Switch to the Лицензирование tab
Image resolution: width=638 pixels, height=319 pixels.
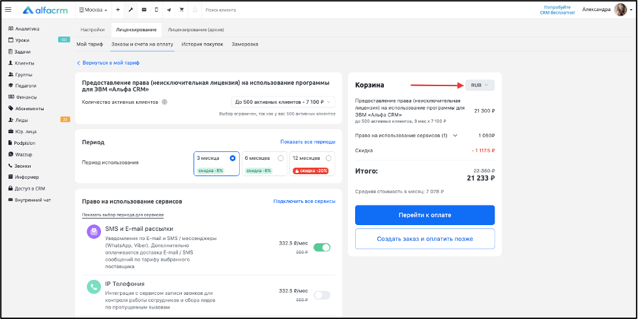pos(136,30)
